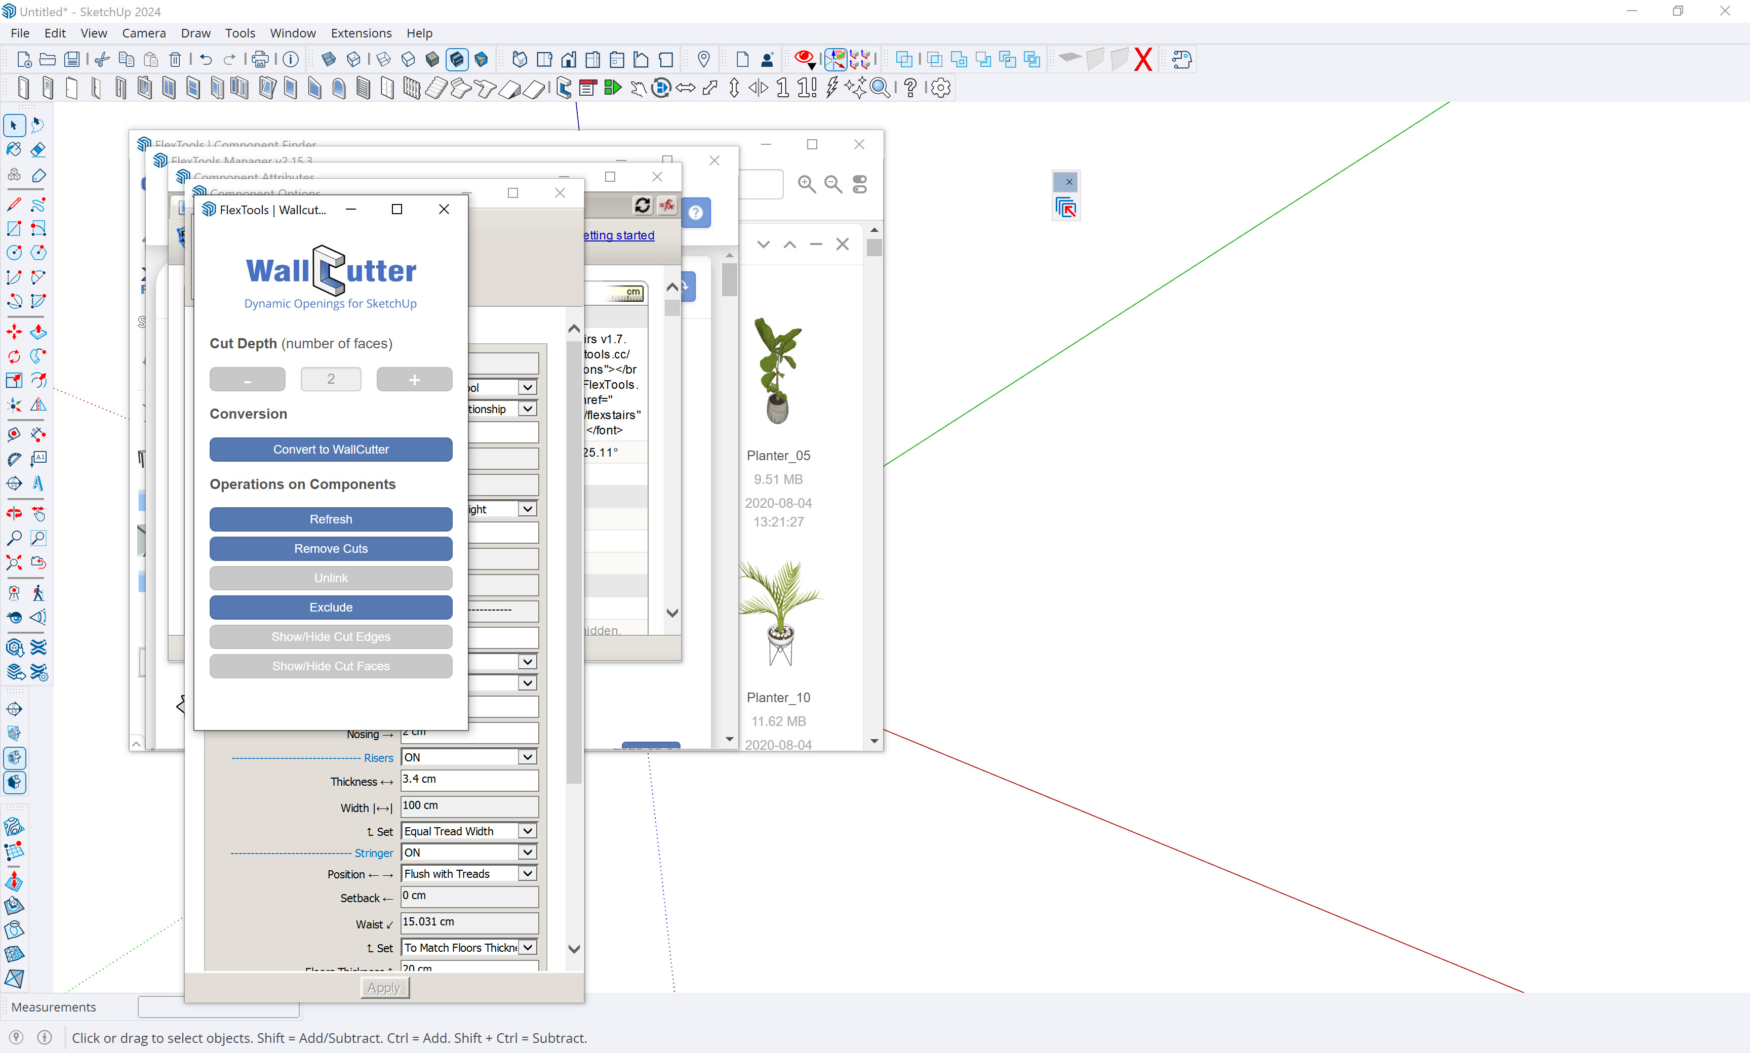Select the Eraser tool in left toolbar
The image size is (1750, 1053).
(38, 150)
